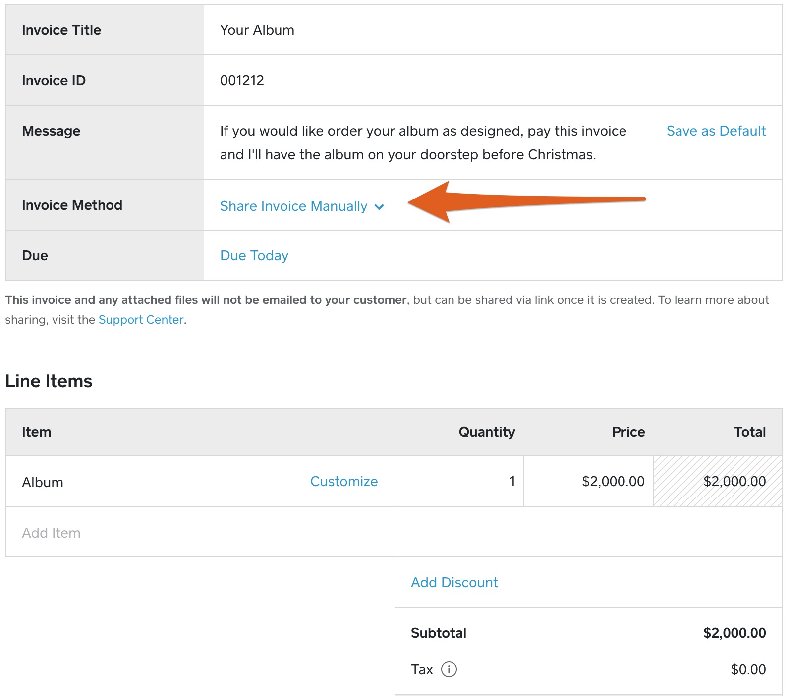Click the Album price field $2,000.00
Screen dimensions: 791x696
pos(589,481)
